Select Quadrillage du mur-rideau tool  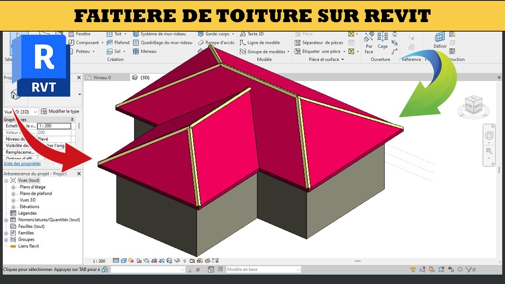coord(163,43)
